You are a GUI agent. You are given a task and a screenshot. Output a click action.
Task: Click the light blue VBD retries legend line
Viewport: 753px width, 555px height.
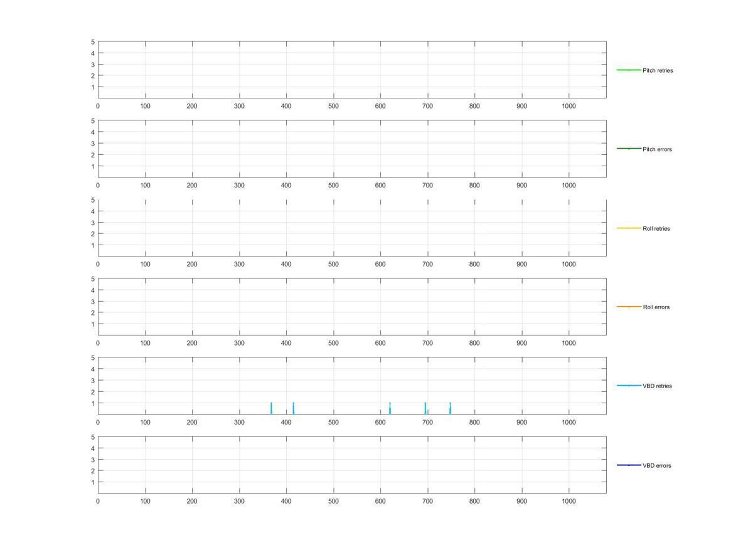(x=629, y=386)
